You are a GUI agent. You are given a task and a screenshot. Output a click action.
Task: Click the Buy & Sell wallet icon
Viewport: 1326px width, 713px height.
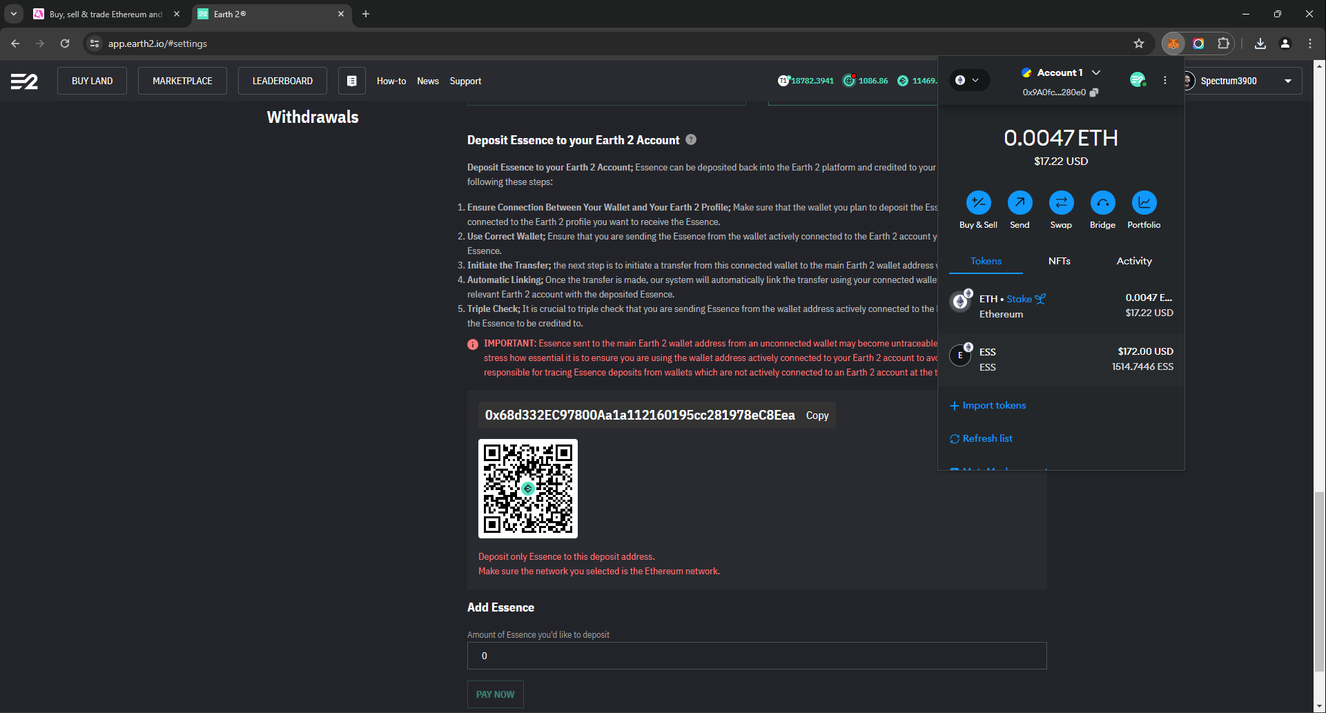pyautogui.click(x=978, y=203)
